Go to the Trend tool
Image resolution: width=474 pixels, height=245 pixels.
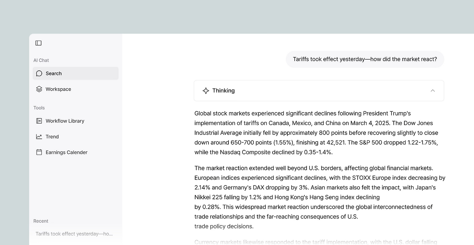click(x=52, y=137)
